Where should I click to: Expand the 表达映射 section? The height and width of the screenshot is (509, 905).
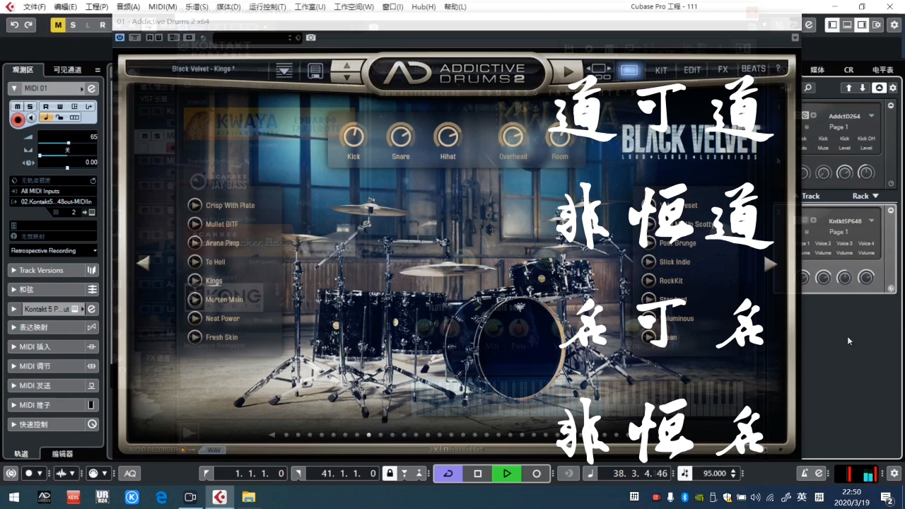[x=14, y=327]
